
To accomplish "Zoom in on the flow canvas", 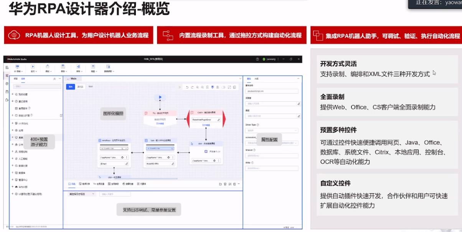I will click(197, 87).
